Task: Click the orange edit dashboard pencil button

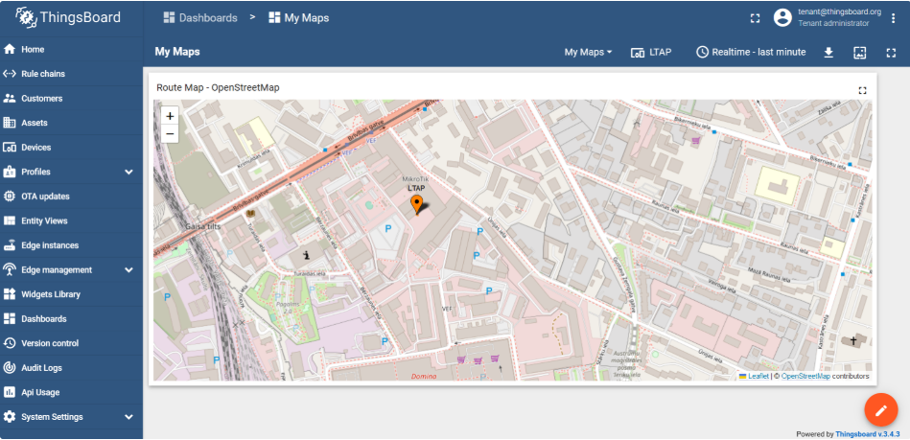Action: tap(880, 409)
